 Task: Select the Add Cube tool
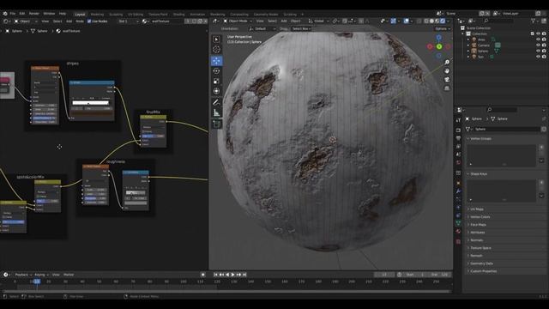pyautogui.click(x=216, y=124)
